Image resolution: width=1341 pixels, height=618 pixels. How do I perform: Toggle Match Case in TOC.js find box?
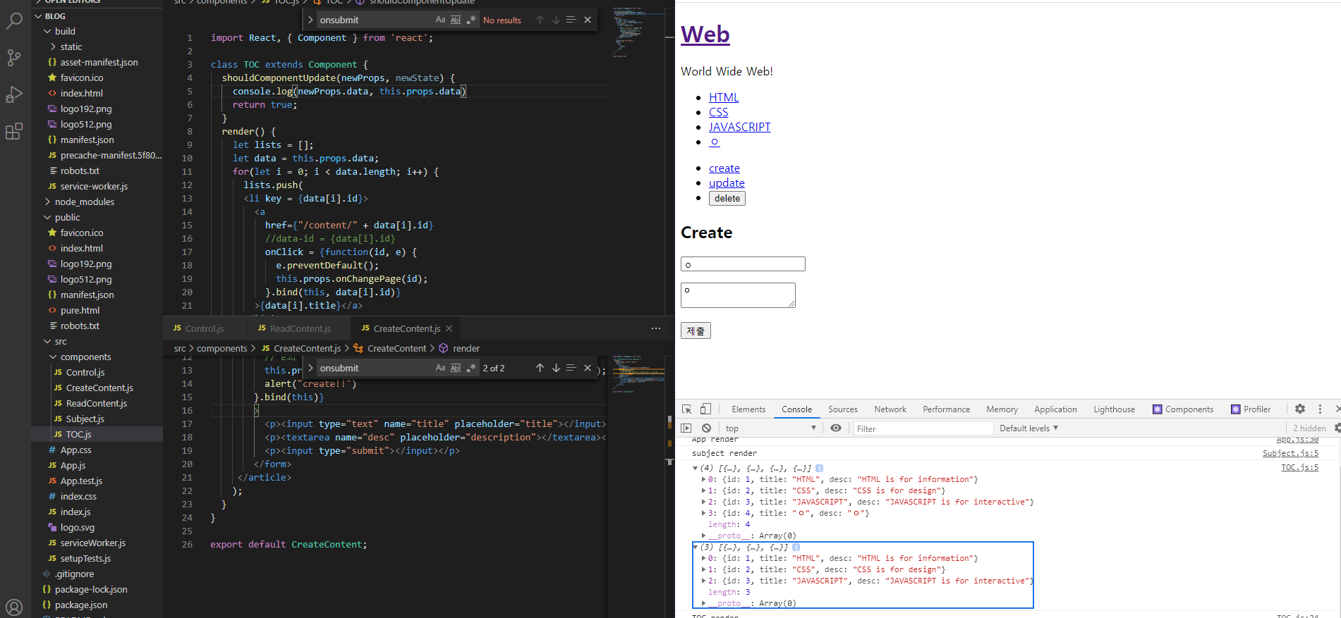click(x=440, y=20)
